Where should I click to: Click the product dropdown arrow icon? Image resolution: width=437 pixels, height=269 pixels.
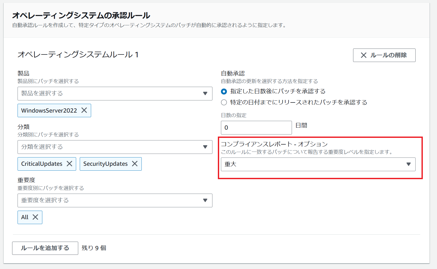coord(205,93)
